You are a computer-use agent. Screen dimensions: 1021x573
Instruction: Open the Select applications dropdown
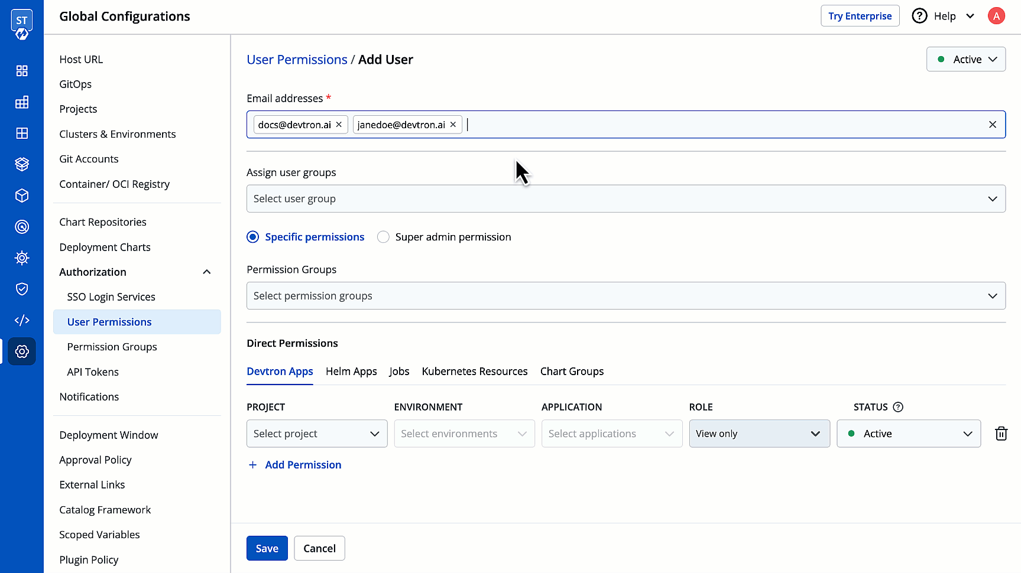[x=612, y=434]
